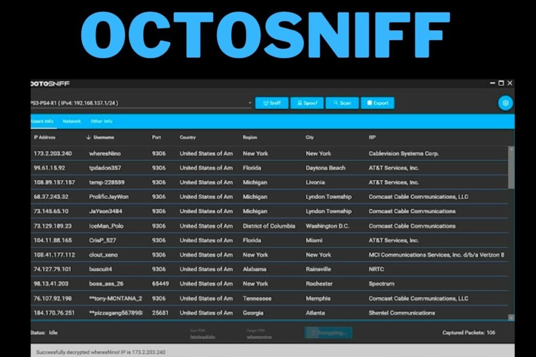Click the Shentel Communications ISP cell

[x=401, y=313]
